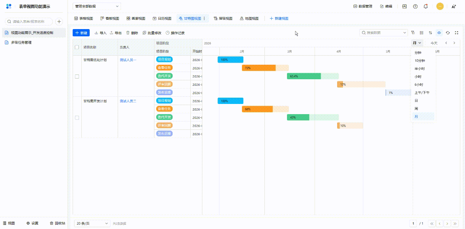Click 编辑 edit button

tap(386, 6)
